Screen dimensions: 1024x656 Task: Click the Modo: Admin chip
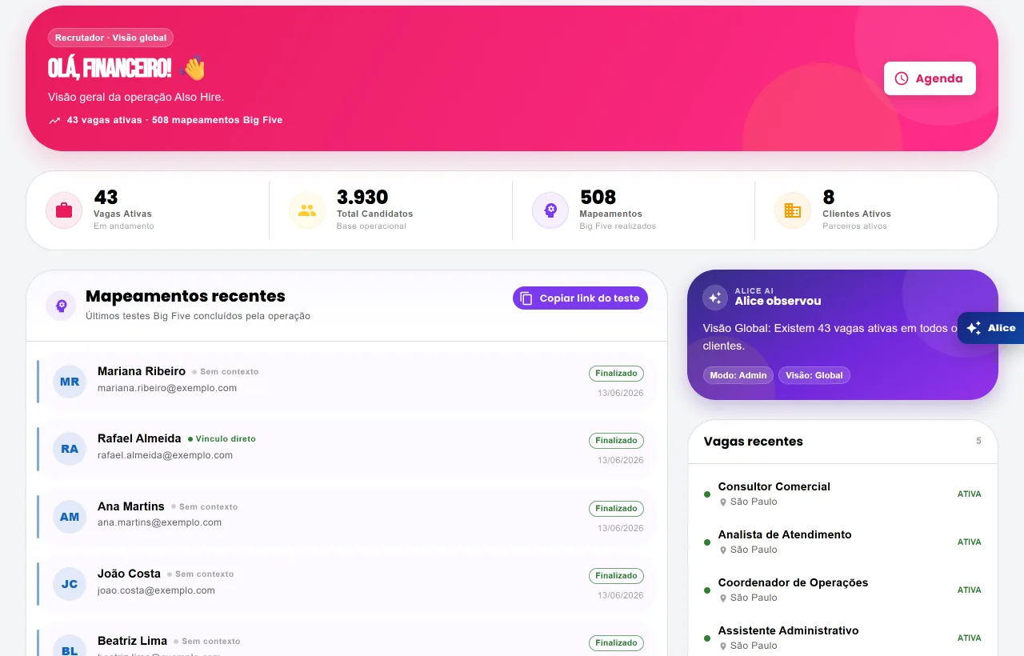coord(738,375)
